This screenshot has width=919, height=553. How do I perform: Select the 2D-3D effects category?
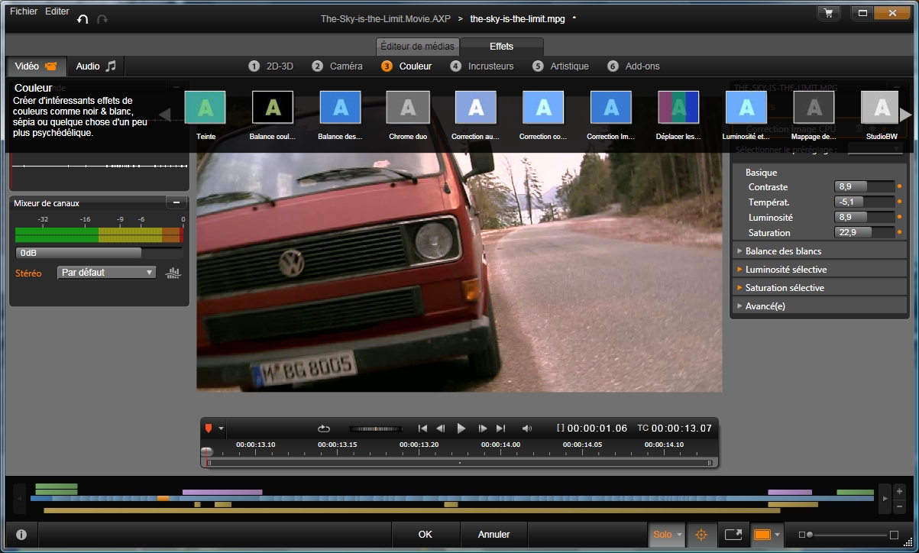point(271,66)
